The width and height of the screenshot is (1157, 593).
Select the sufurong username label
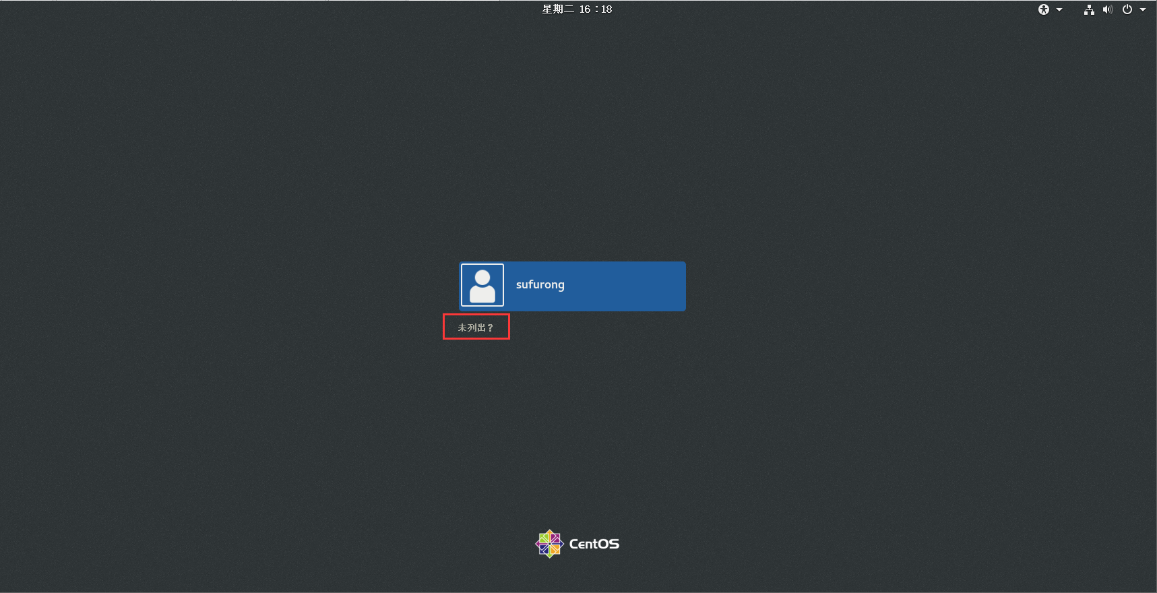tap(540, 285)
